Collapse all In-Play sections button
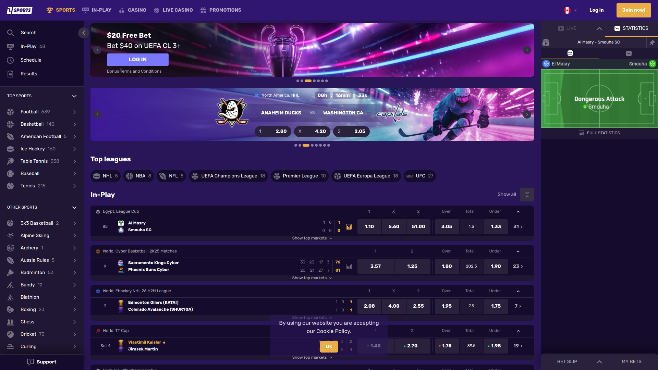Image resolution: width=658 pixels, height=370 pixels. click(527, 195)
